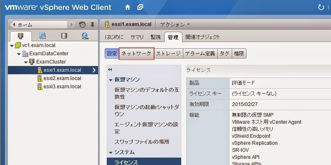Switch to Networking inventory tab

click(85, 36)
